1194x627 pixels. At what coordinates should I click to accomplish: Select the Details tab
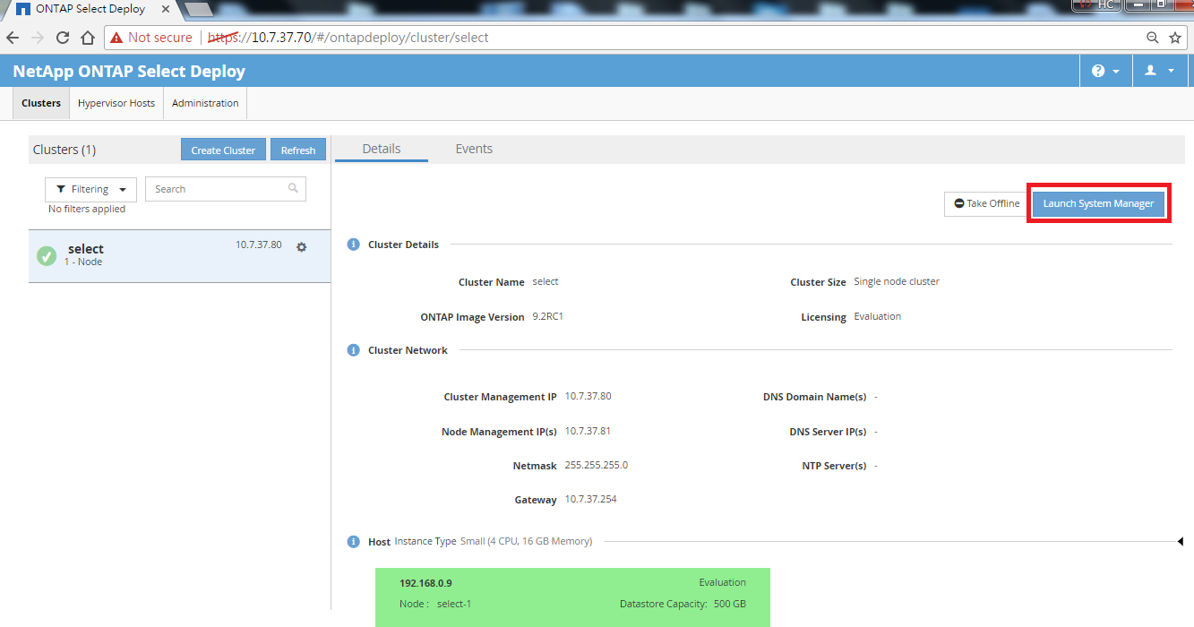(382, 149)
